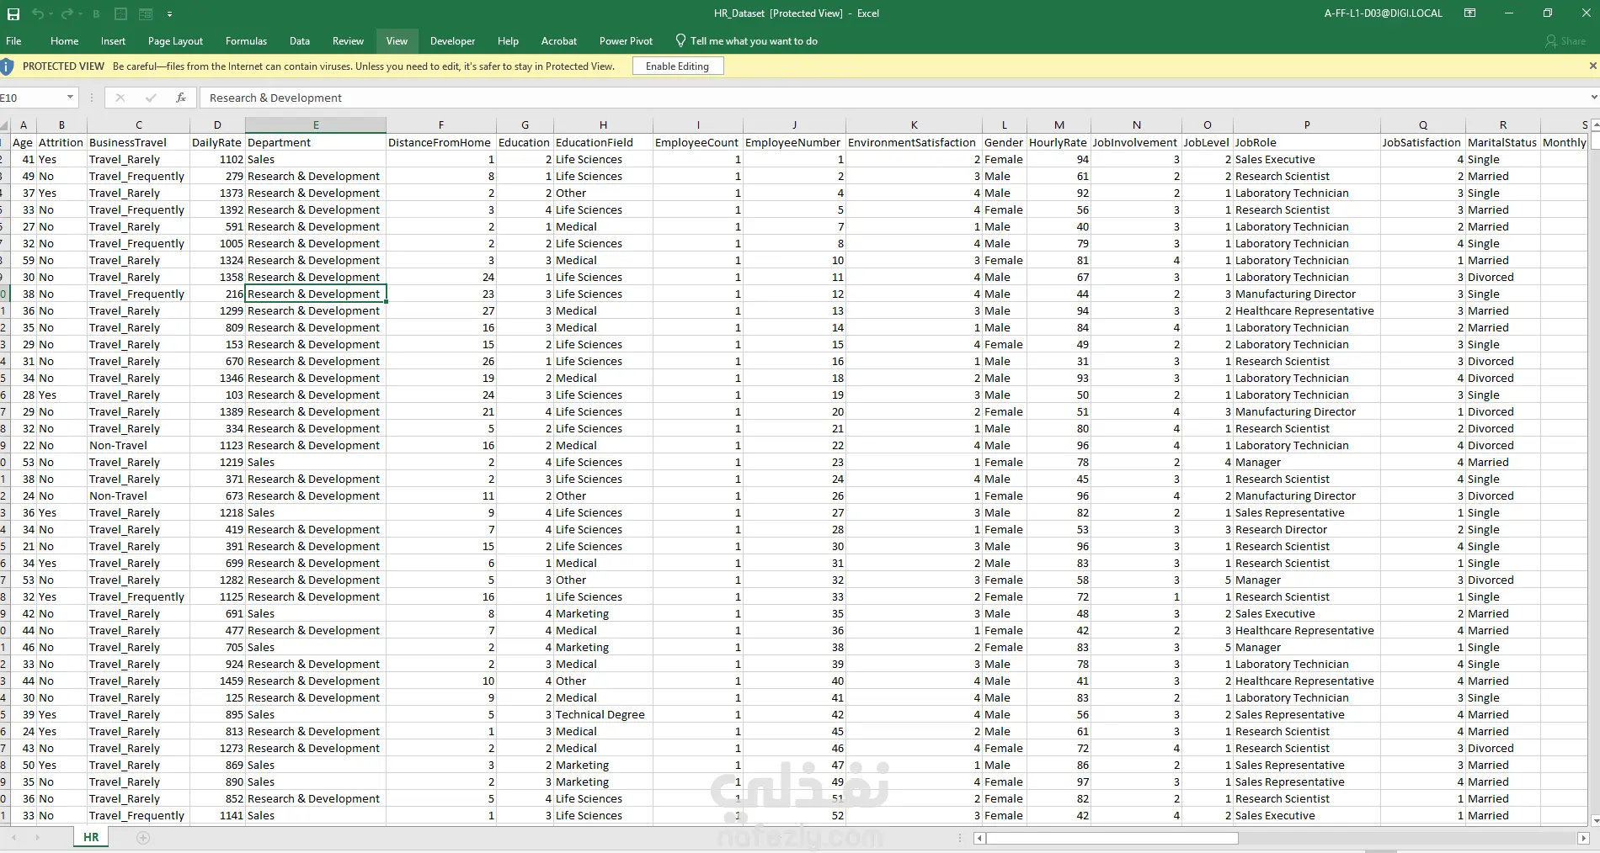Click the formula bar showing Research & Development
1600x853 pixels.
coord(893,98)
